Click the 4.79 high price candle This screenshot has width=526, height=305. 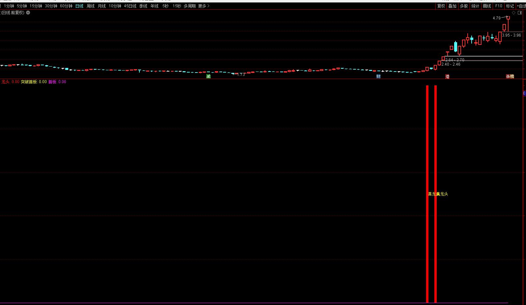[509, 18]
